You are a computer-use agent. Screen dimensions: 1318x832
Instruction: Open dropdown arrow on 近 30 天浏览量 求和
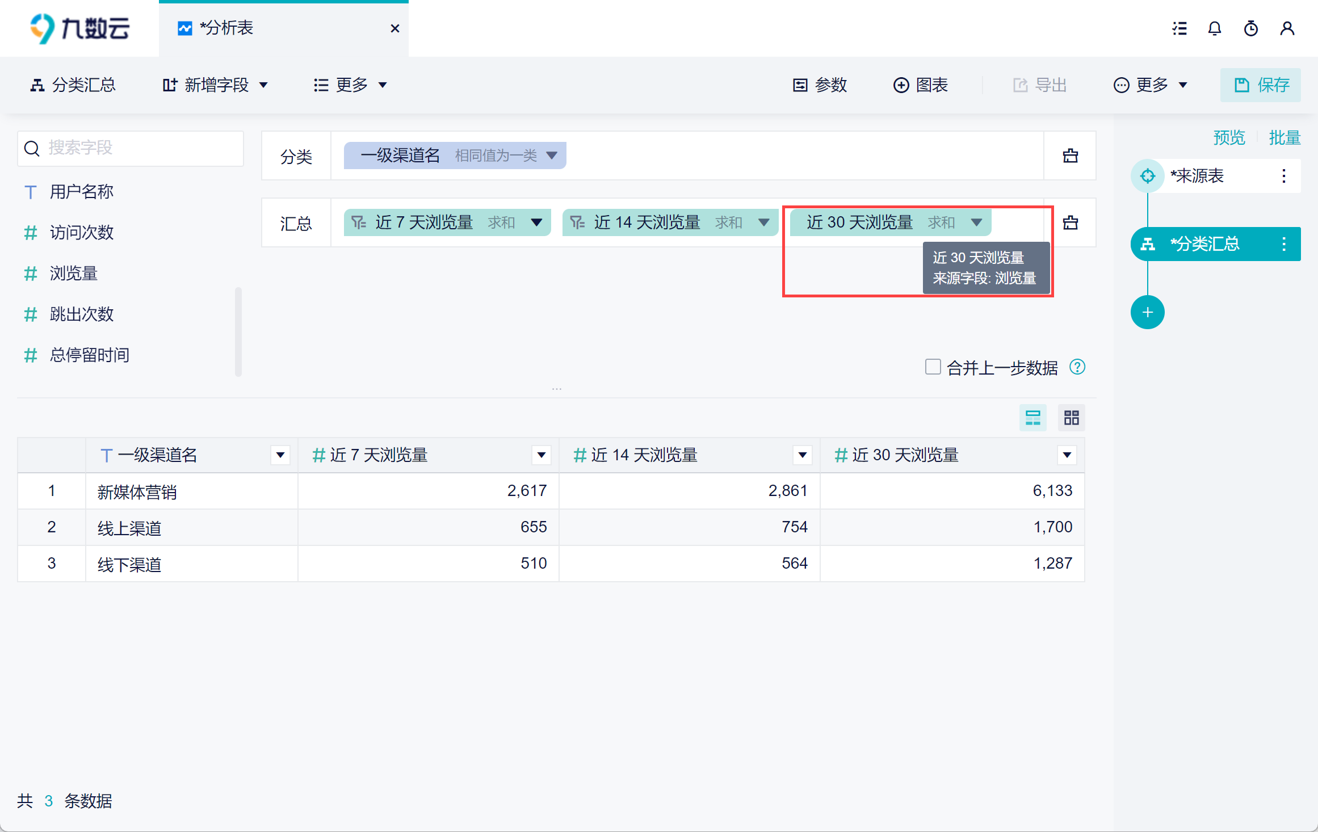(976, 222)
